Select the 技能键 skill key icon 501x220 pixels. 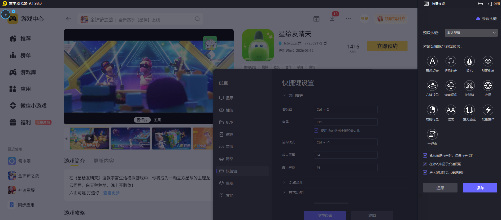click(469, 86)
